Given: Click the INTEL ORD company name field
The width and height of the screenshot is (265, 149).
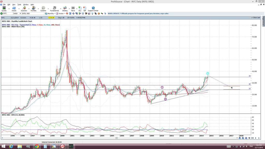Looking at the screenshot, I should click(33, 13).
